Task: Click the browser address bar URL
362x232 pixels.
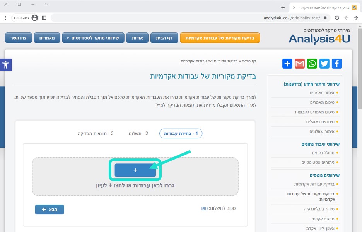Action: (x=292, y=18)
